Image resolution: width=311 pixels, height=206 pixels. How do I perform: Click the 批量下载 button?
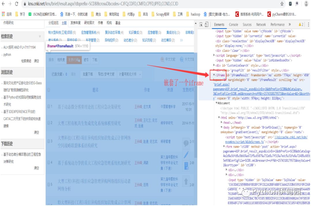(88, 74)
